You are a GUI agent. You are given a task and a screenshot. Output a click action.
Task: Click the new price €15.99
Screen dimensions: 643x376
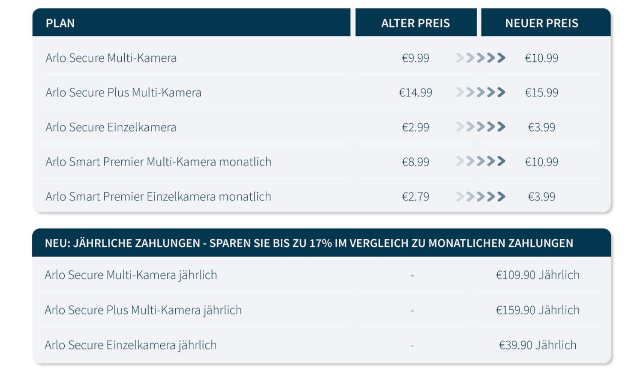pos(541,92)
